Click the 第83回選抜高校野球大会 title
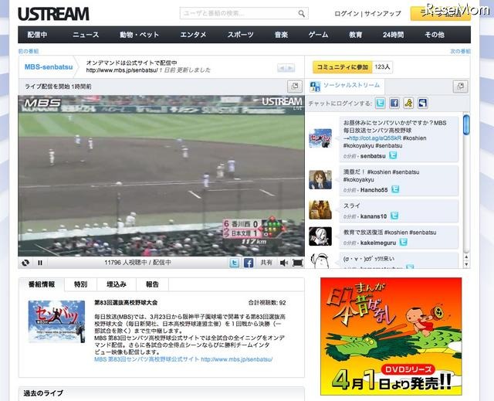 pyautogui.click(x=126, y=302)
